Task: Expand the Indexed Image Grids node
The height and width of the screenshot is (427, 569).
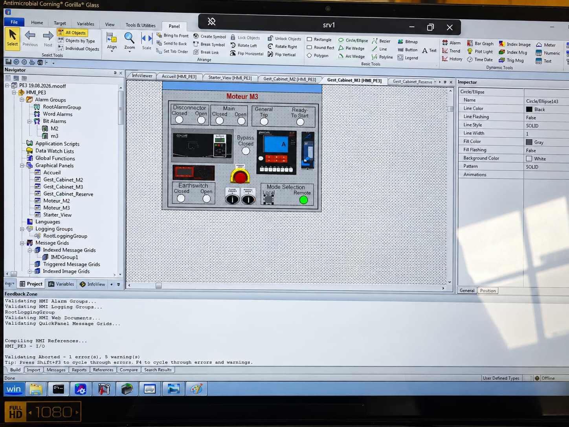Action: pyautogui.click(x=30, y=271)
